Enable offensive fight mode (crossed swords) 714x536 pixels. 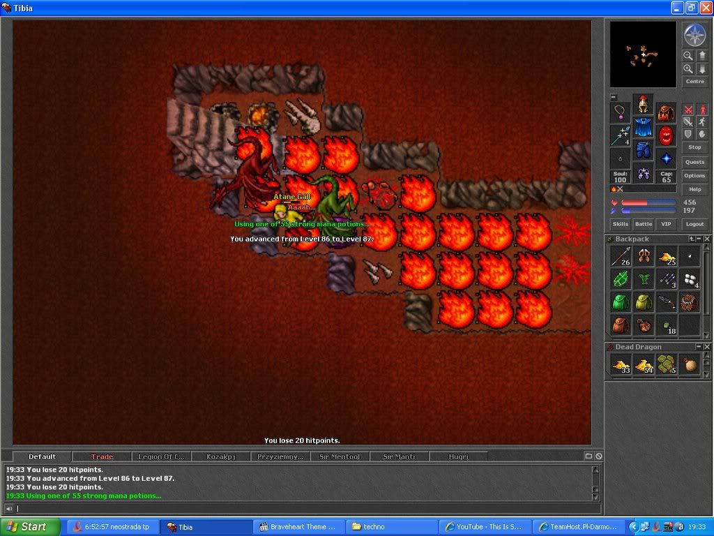688,110
